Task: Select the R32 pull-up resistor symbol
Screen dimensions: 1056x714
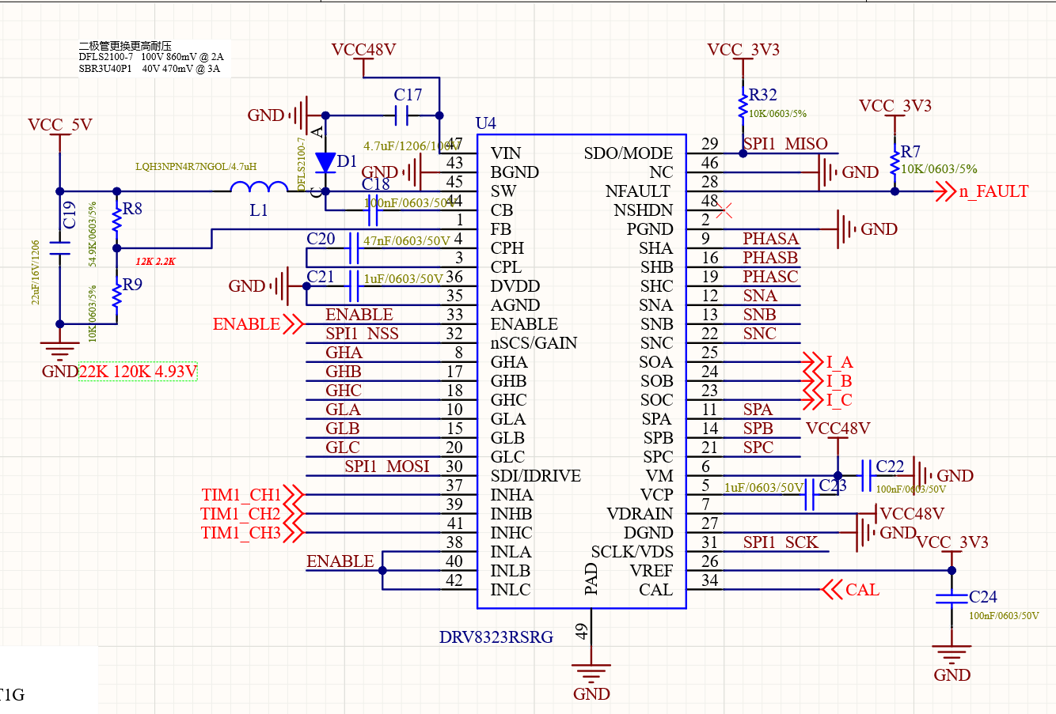Action: pyautogui.click(x=743, y=107)
